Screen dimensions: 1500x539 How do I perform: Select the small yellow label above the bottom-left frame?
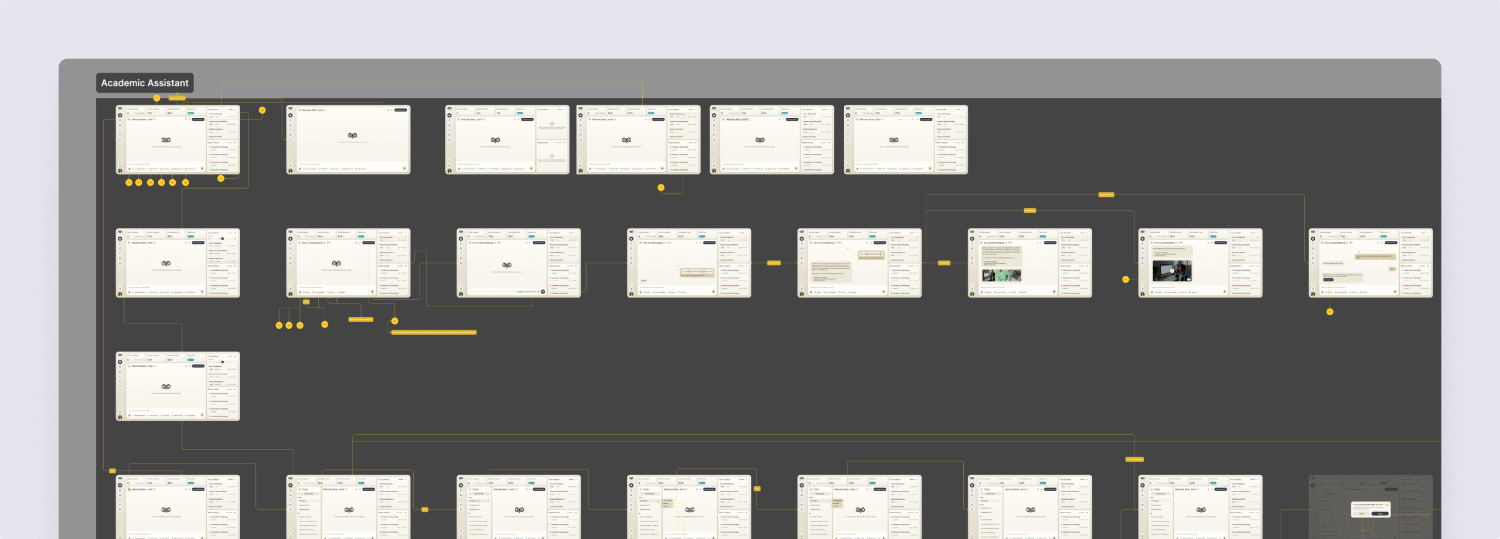[x=112, y=470]
